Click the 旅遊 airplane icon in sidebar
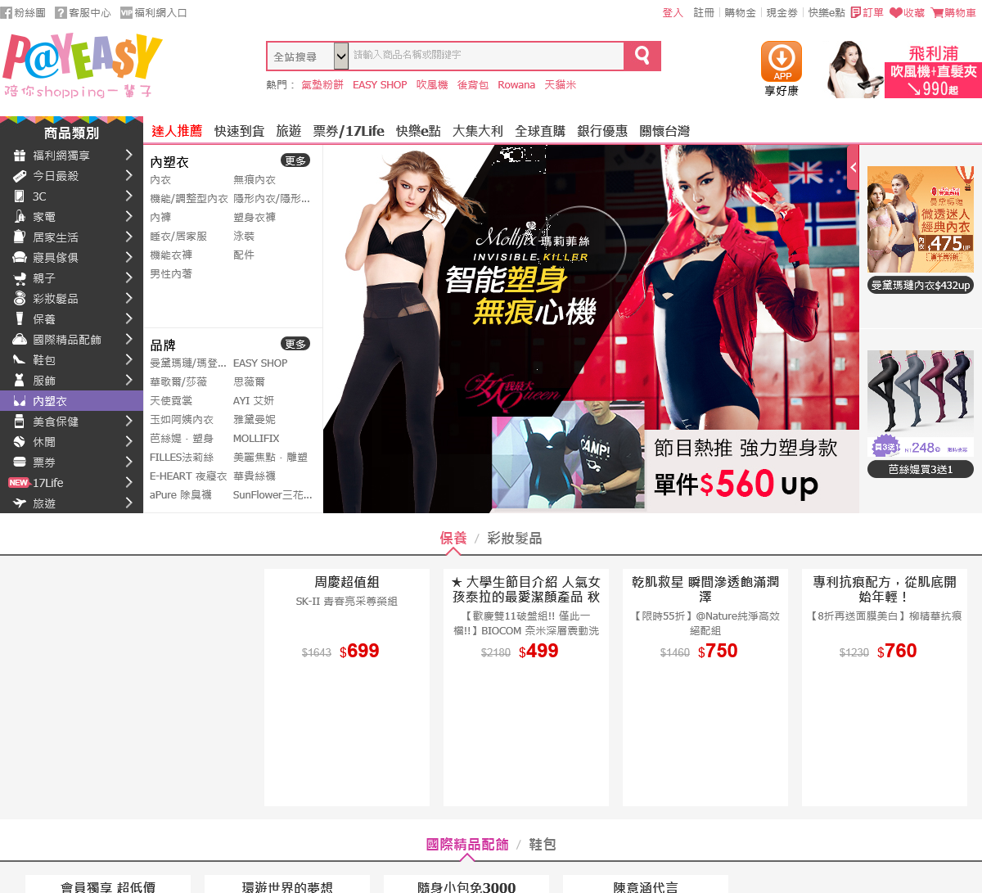This screenshot has width=982, height=893. [x=20, y=503]
